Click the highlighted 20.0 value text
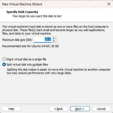113x113 pixels. [48, 39]
